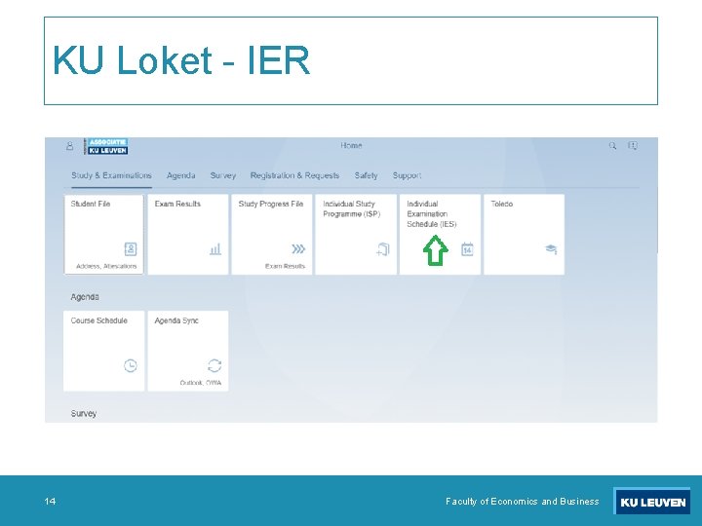Switch to the Study & Examinations tab
Screen dimensions: 702x526
tap(111, 175)
